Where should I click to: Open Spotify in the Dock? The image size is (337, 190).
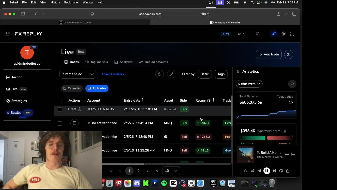[x=164, y=183]
